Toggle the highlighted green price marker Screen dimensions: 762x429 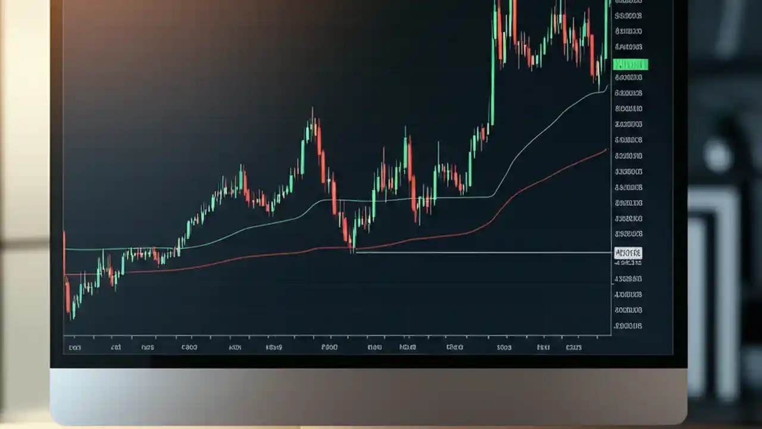(x=629, y=64)
